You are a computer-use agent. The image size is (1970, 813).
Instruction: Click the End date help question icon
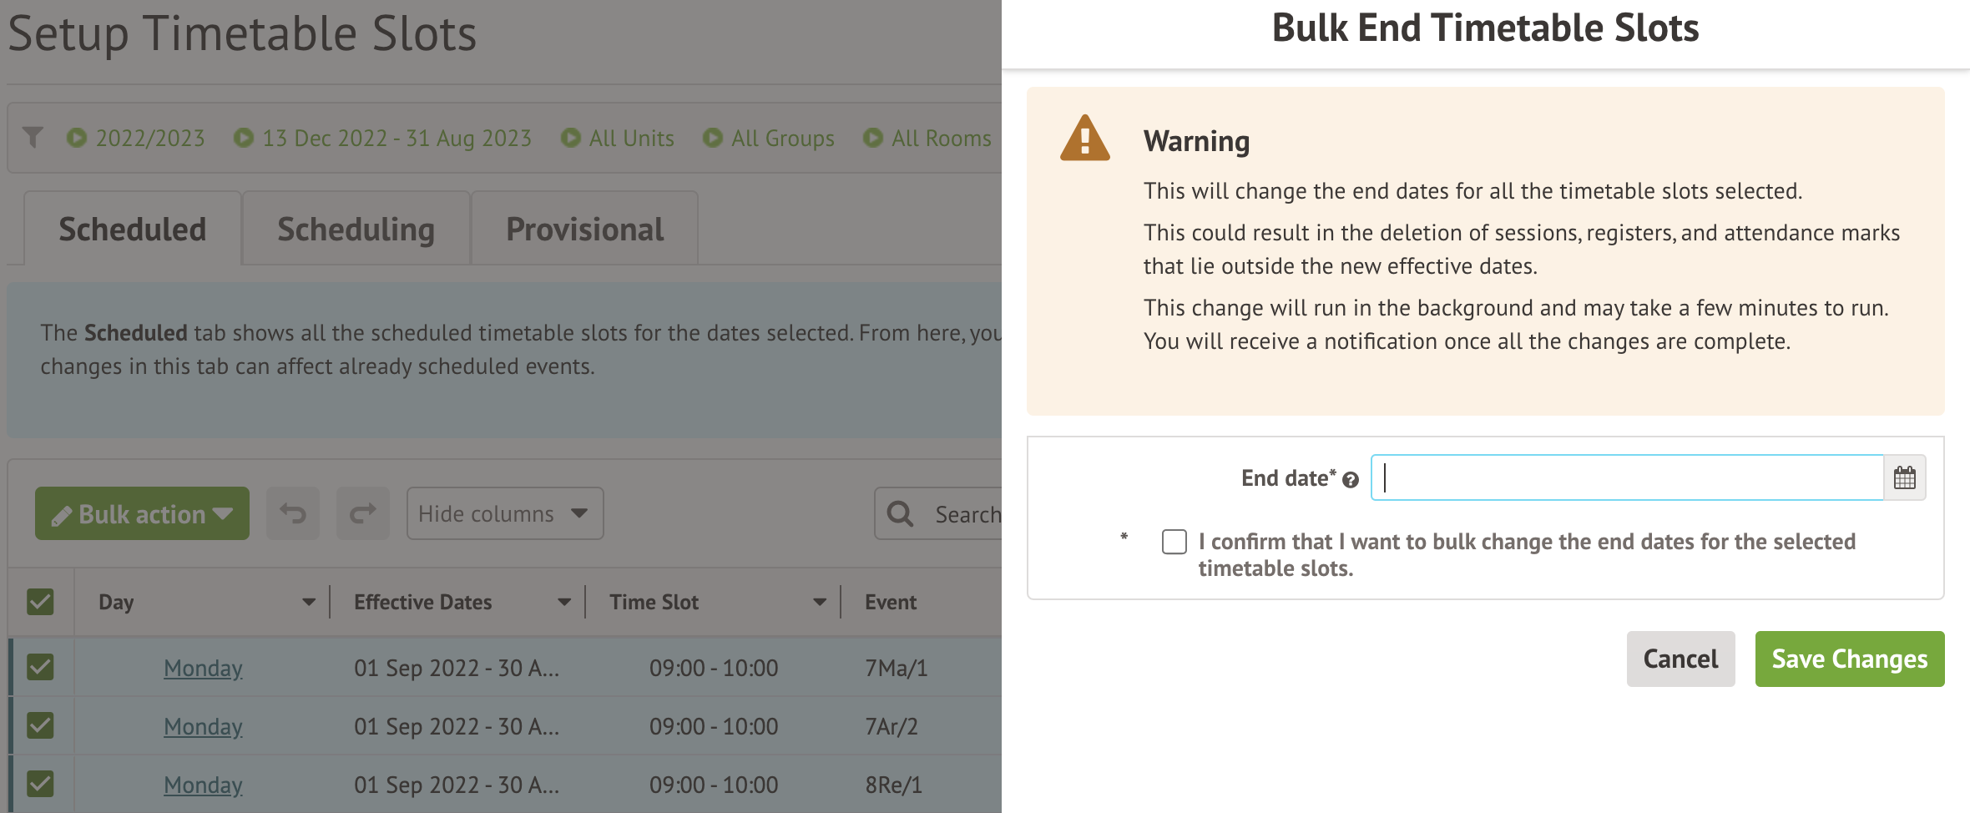click(1351, 480)
